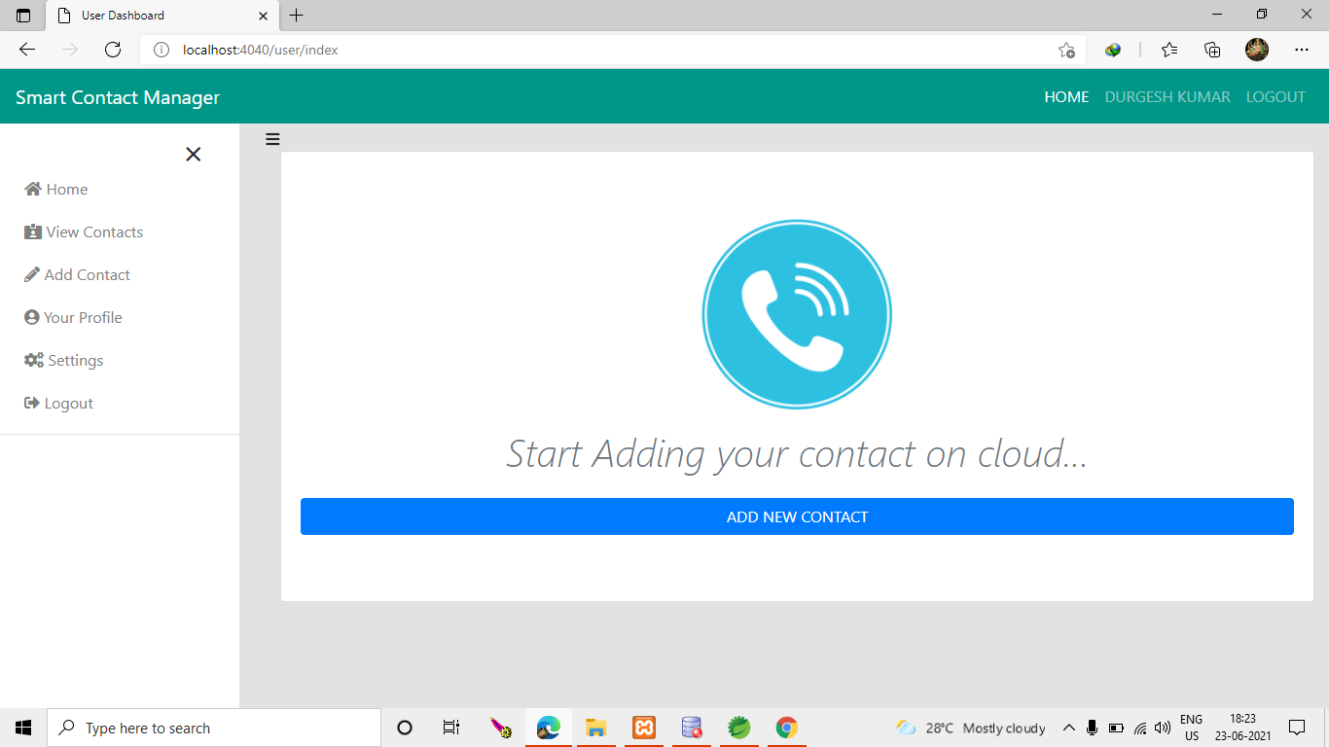This screenshot has width=1329, height=747.
Task: Expand hidden icons in system tray
Action: (1068, 727)
